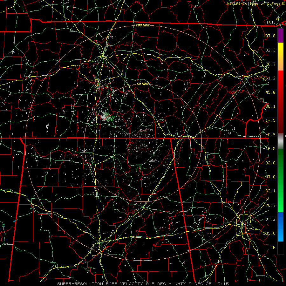This screenshot has height=286, width=286.
Task: Pick the black TH segment of color bar
Action: pyautogui.click(x=281, y=248)
